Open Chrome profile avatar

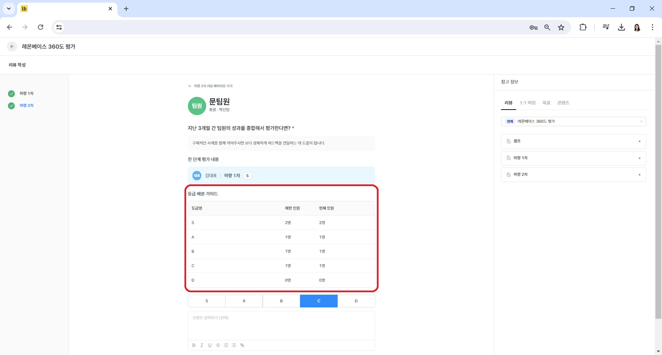click(637, 27)
